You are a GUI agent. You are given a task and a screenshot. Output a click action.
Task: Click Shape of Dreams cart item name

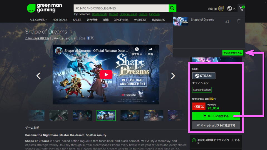(x=202, y=19)
